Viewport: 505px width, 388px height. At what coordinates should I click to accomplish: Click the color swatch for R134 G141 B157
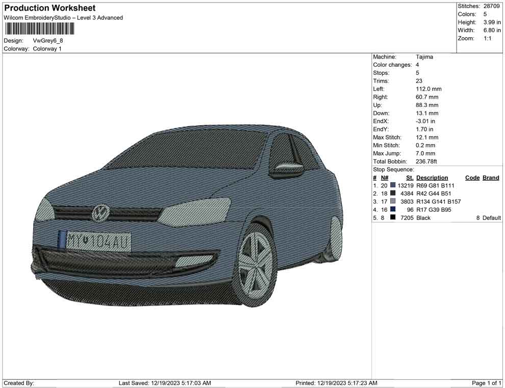393,201
